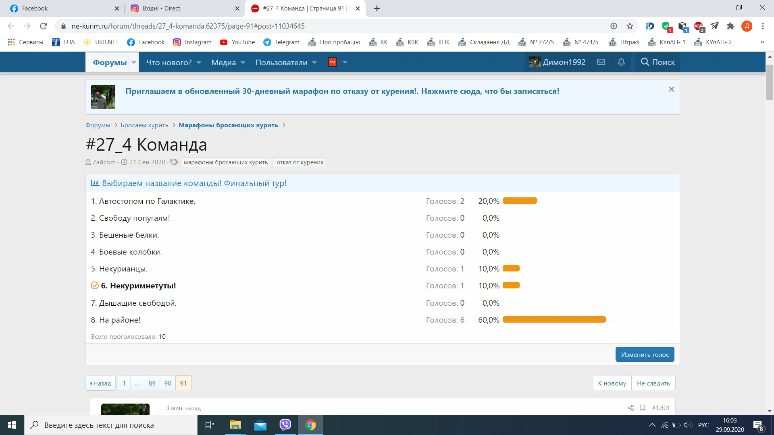The height and width of the screenshot is (435, 774).
Task: Bookmark post #1.801 with bookmark icon
Action: coord(643,408)
